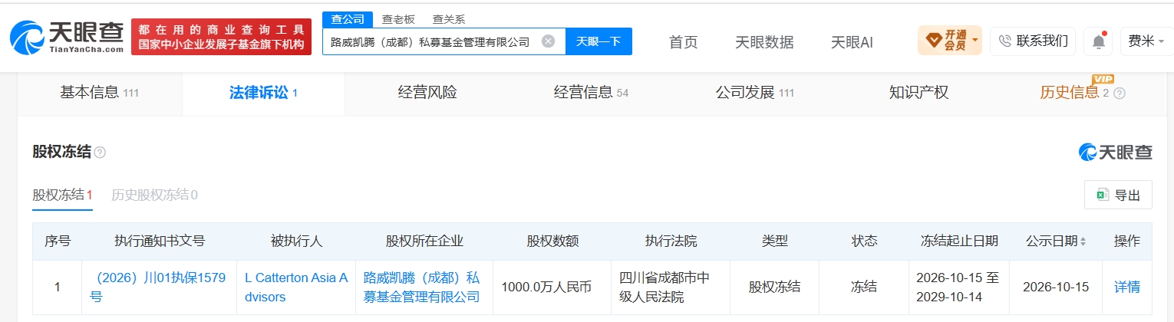Clear the search box text
Screen dimensions: 1174x322
[548, 41]
